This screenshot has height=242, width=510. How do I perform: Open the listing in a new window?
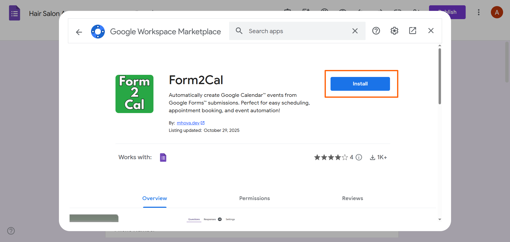point(412,31)
